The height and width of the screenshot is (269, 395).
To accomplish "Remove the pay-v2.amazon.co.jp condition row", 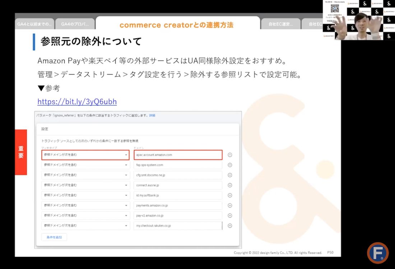I will 230,216.
